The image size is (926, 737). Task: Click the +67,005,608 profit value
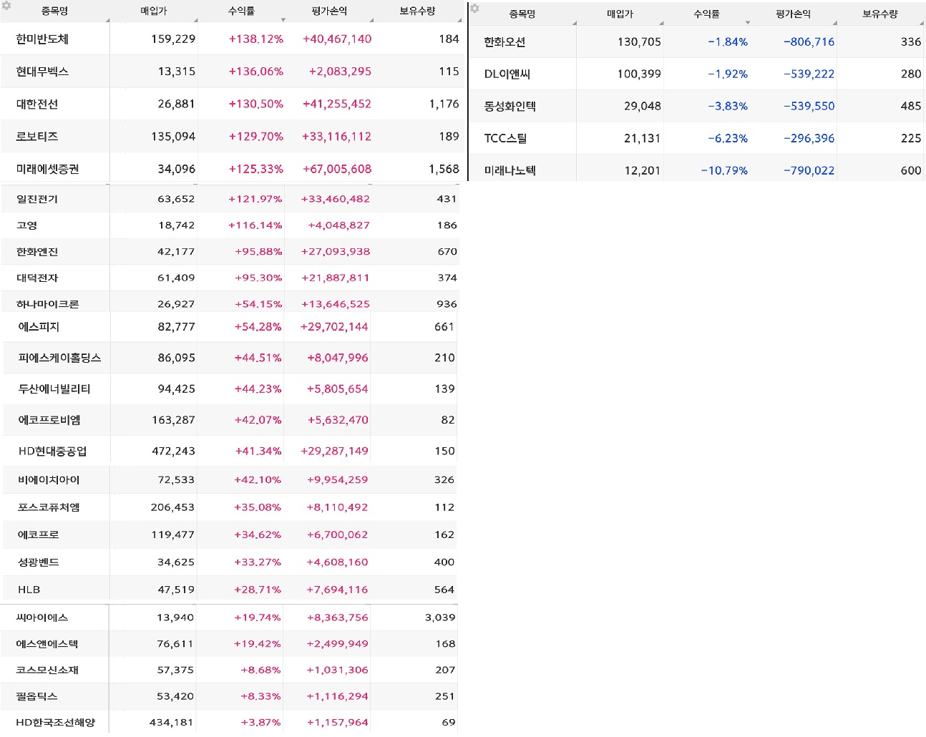pos(337,170)
